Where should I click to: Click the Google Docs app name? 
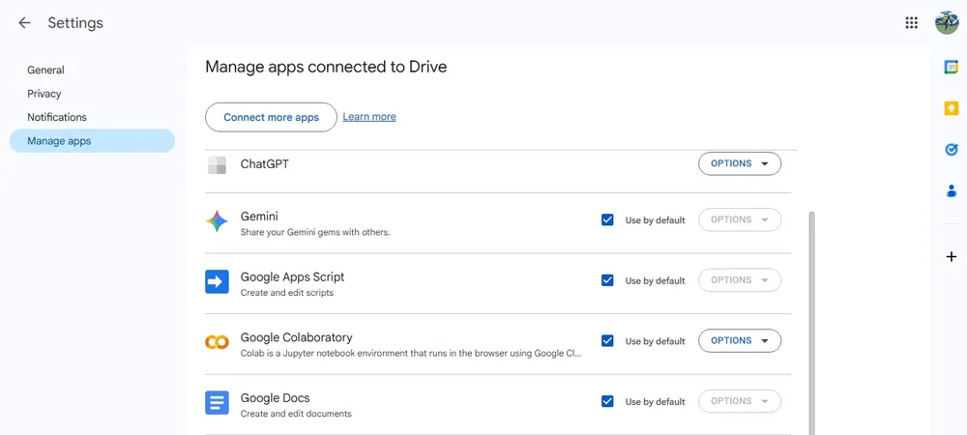point(275,397)
